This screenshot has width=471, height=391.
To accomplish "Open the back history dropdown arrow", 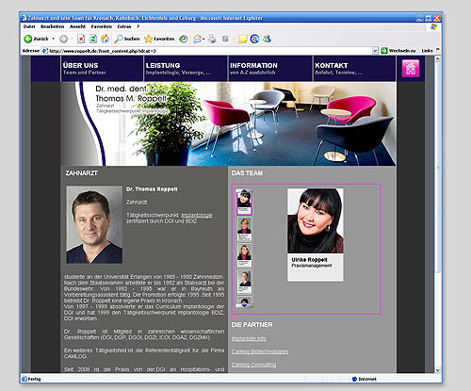I will [53, 39].
